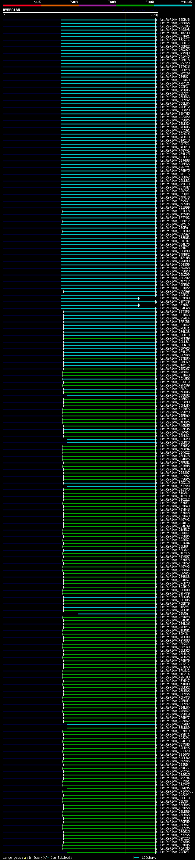Image resolution: width=195 pixels, height=860 pixels.
Task: Select hit UniRef100_B7FKM9
Action: 175,339
